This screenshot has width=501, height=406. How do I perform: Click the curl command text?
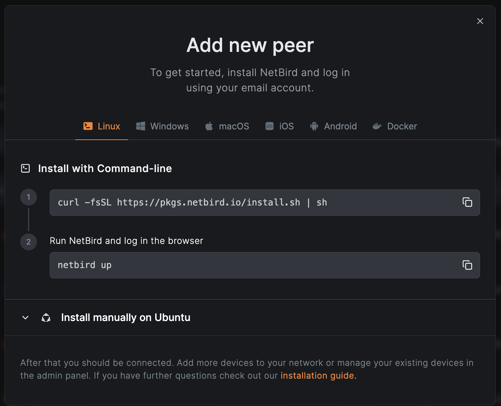pyautogui.click(x=192, y=203)
